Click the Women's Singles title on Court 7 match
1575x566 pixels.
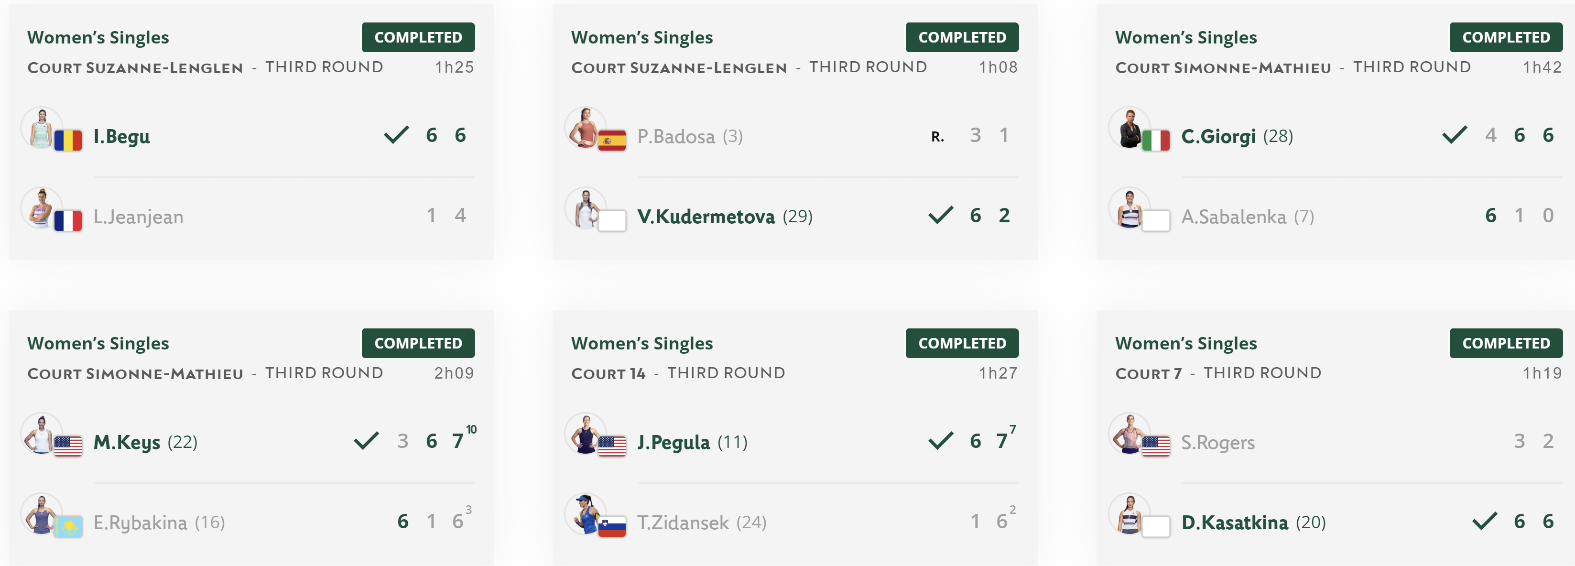click(1186, 344)
